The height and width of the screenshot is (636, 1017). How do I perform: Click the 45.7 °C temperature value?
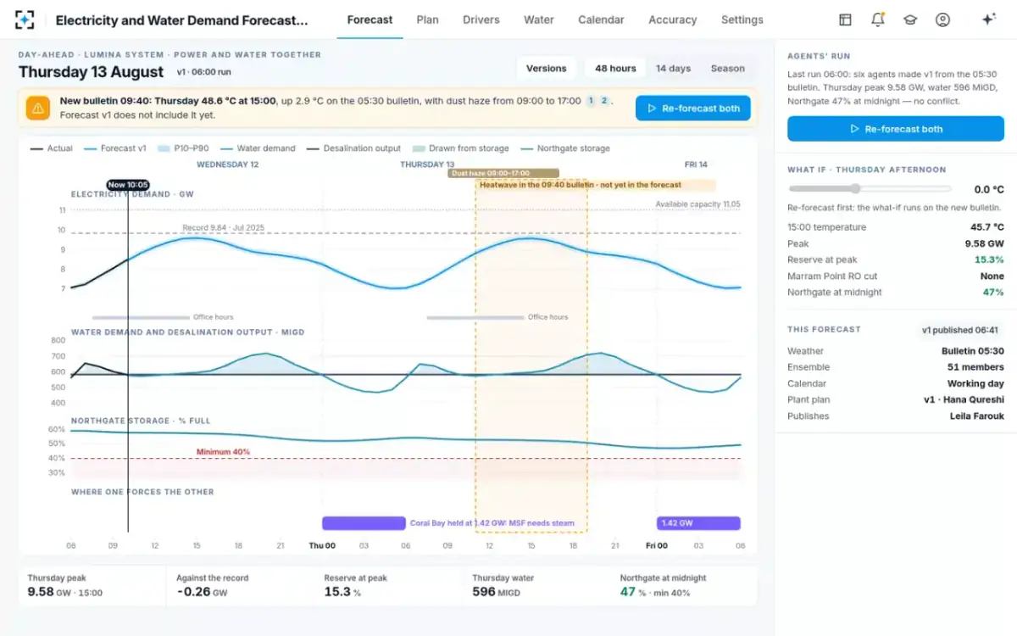pos(987,227)
